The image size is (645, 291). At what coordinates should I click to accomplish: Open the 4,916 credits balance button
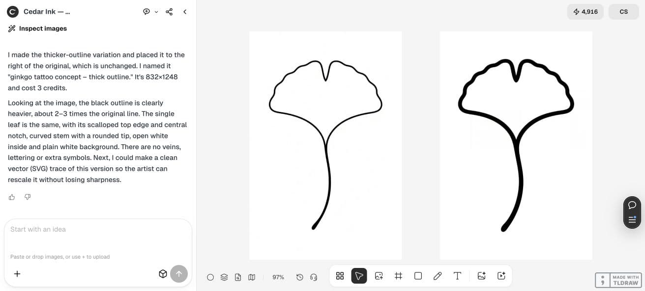[x=585, y=12]
